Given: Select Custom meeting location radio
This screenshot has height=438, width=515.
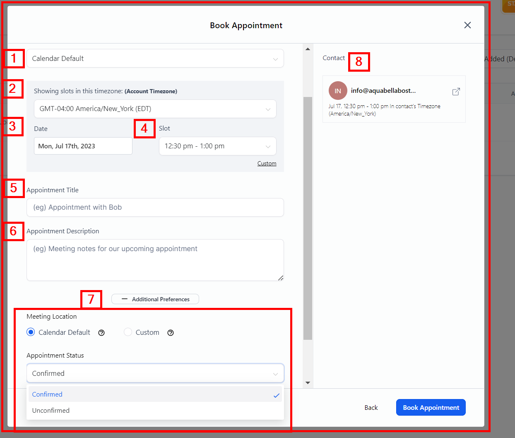Looking at the screenshot, I should [128, 332].
